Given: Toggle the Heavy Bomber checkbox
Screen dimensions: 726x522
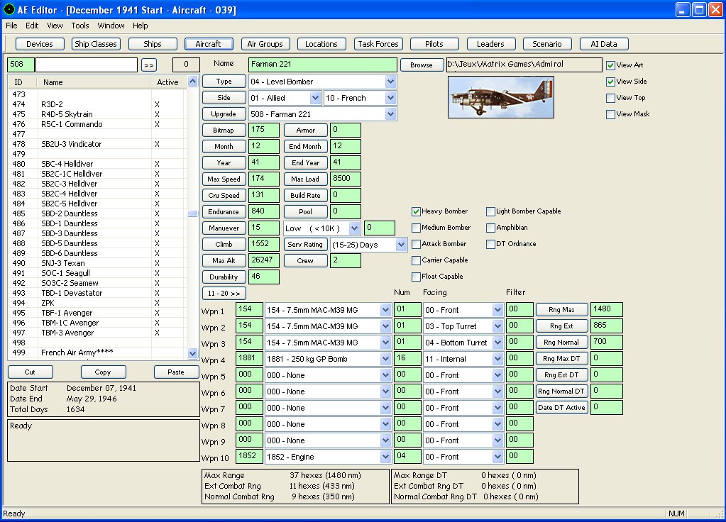Looking at the screenshot, I should point(417,211).
